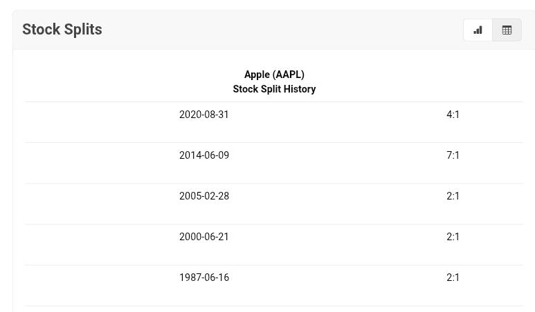Click the 7:1 split ratio value
The height and width of the screenshot is (312, 535).
pyautogui.click(x=453, y=155)
